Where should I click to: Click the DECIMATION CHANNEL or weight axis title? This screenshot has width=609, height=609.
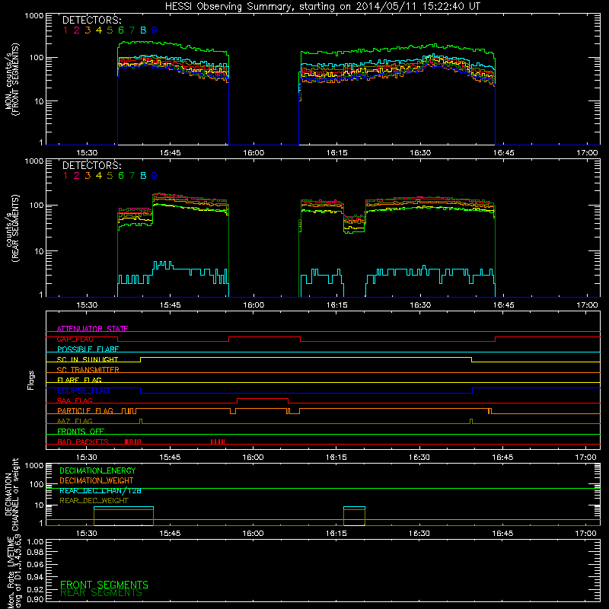[x=11, y=495]
